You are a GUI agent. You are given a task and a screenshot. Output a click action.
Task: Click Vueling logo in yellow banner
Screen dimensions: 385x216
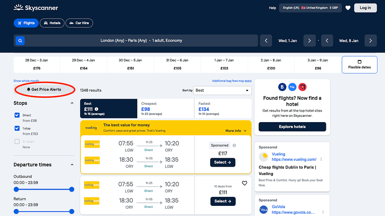tap(91, 128)
